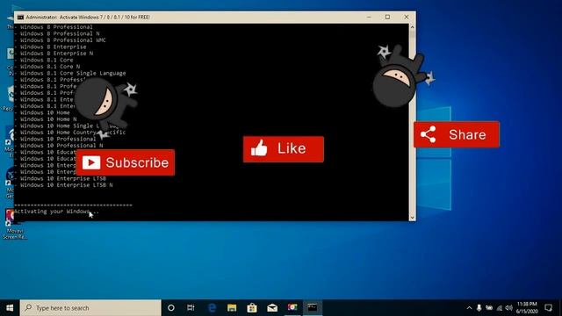Image resolution: width=562 pixels, height=316 pixels.
Task: Minimize the Activate Windows console window
Action: click(369, 18)
